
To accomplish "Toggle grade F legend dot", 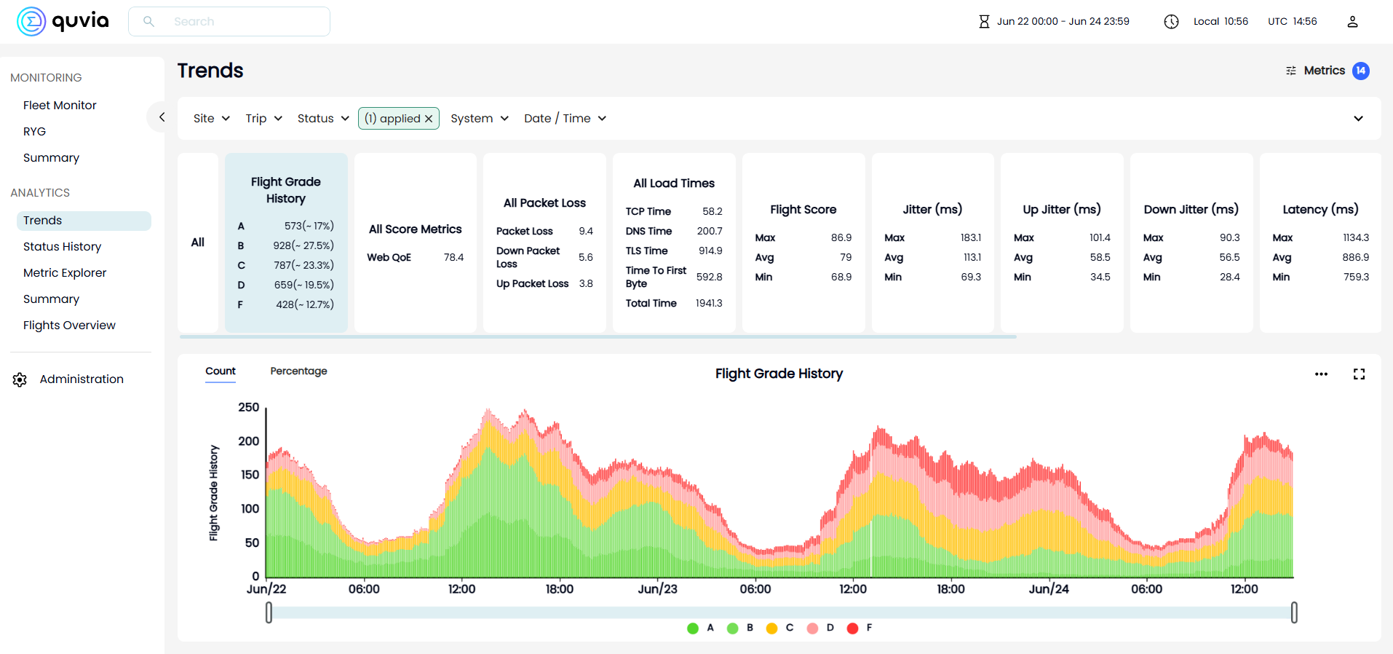I will point(852,629).
